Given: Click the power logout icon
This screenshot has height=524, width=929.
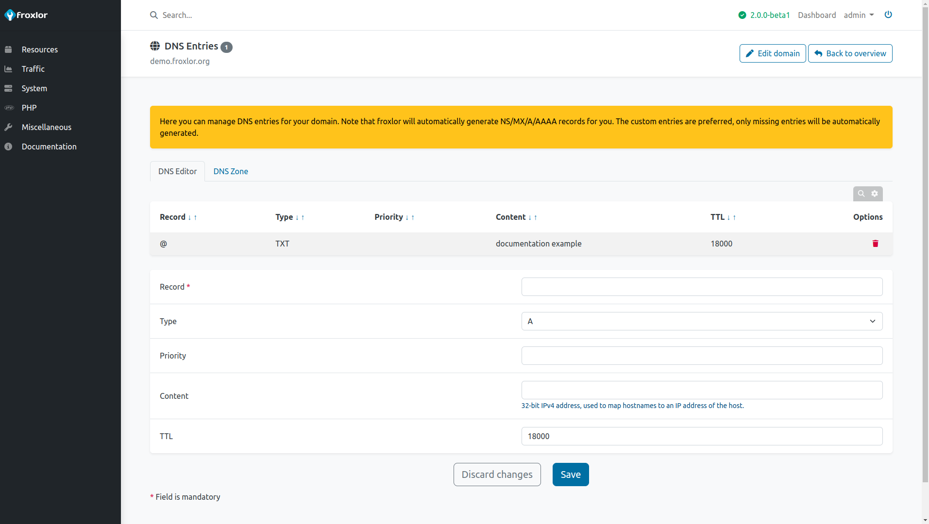Looking at the screenshot, I should 888,15.
